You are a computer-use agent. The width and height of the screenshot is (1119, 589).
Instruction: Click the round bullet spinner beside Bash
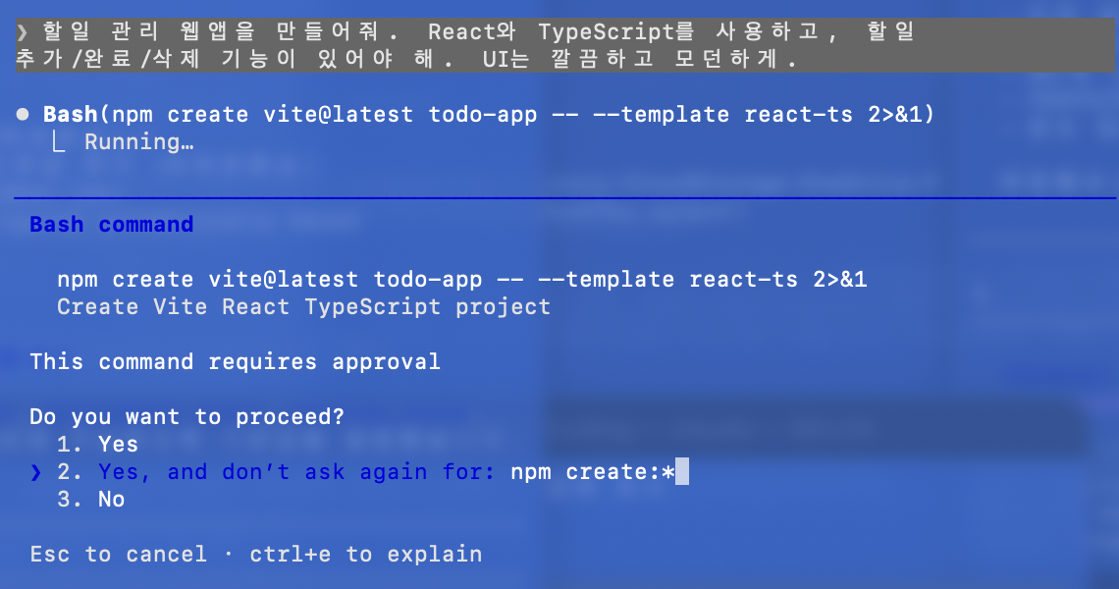point(22,114)
